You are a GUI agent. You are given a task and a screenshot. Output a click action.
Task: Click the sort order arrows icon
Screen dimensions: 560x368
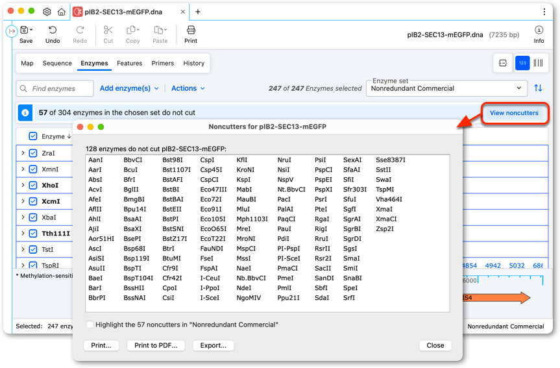point(538,88)
